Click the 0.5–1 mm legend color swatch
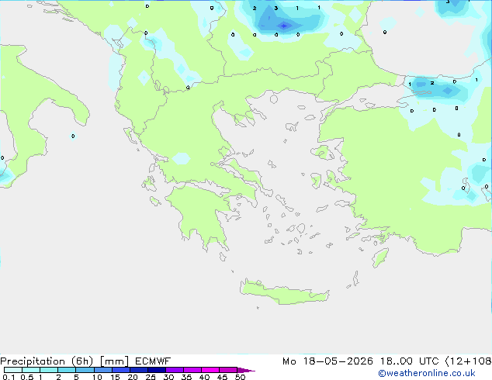 click(x=31, y=370)
